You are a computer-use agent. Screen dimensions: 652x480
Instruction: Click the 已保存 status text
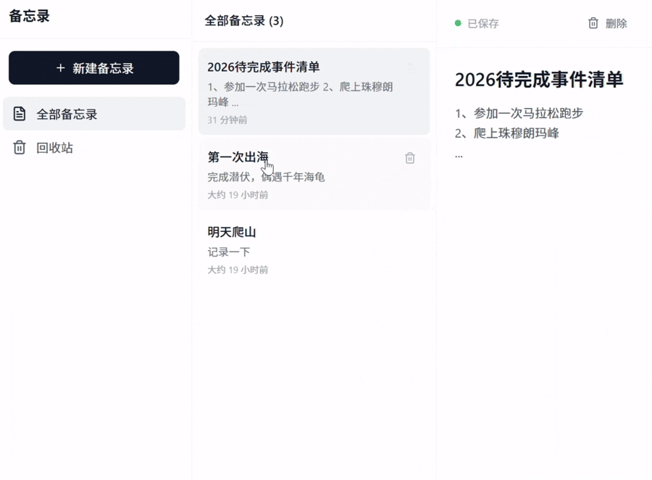(x=482, y=23)
